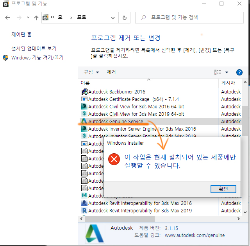The width and height of the screenshot is (250, 246).
Task: Select Inventor Server Engine for 3ds Max 2016 icon
Action: pos(84,129)
